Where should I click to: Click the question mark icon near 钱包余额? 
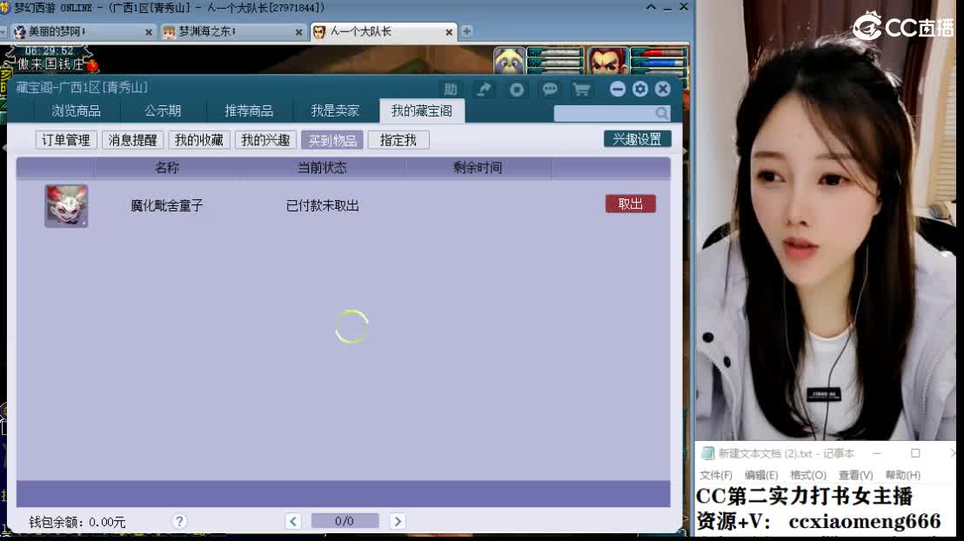click(x=179, y=521)
